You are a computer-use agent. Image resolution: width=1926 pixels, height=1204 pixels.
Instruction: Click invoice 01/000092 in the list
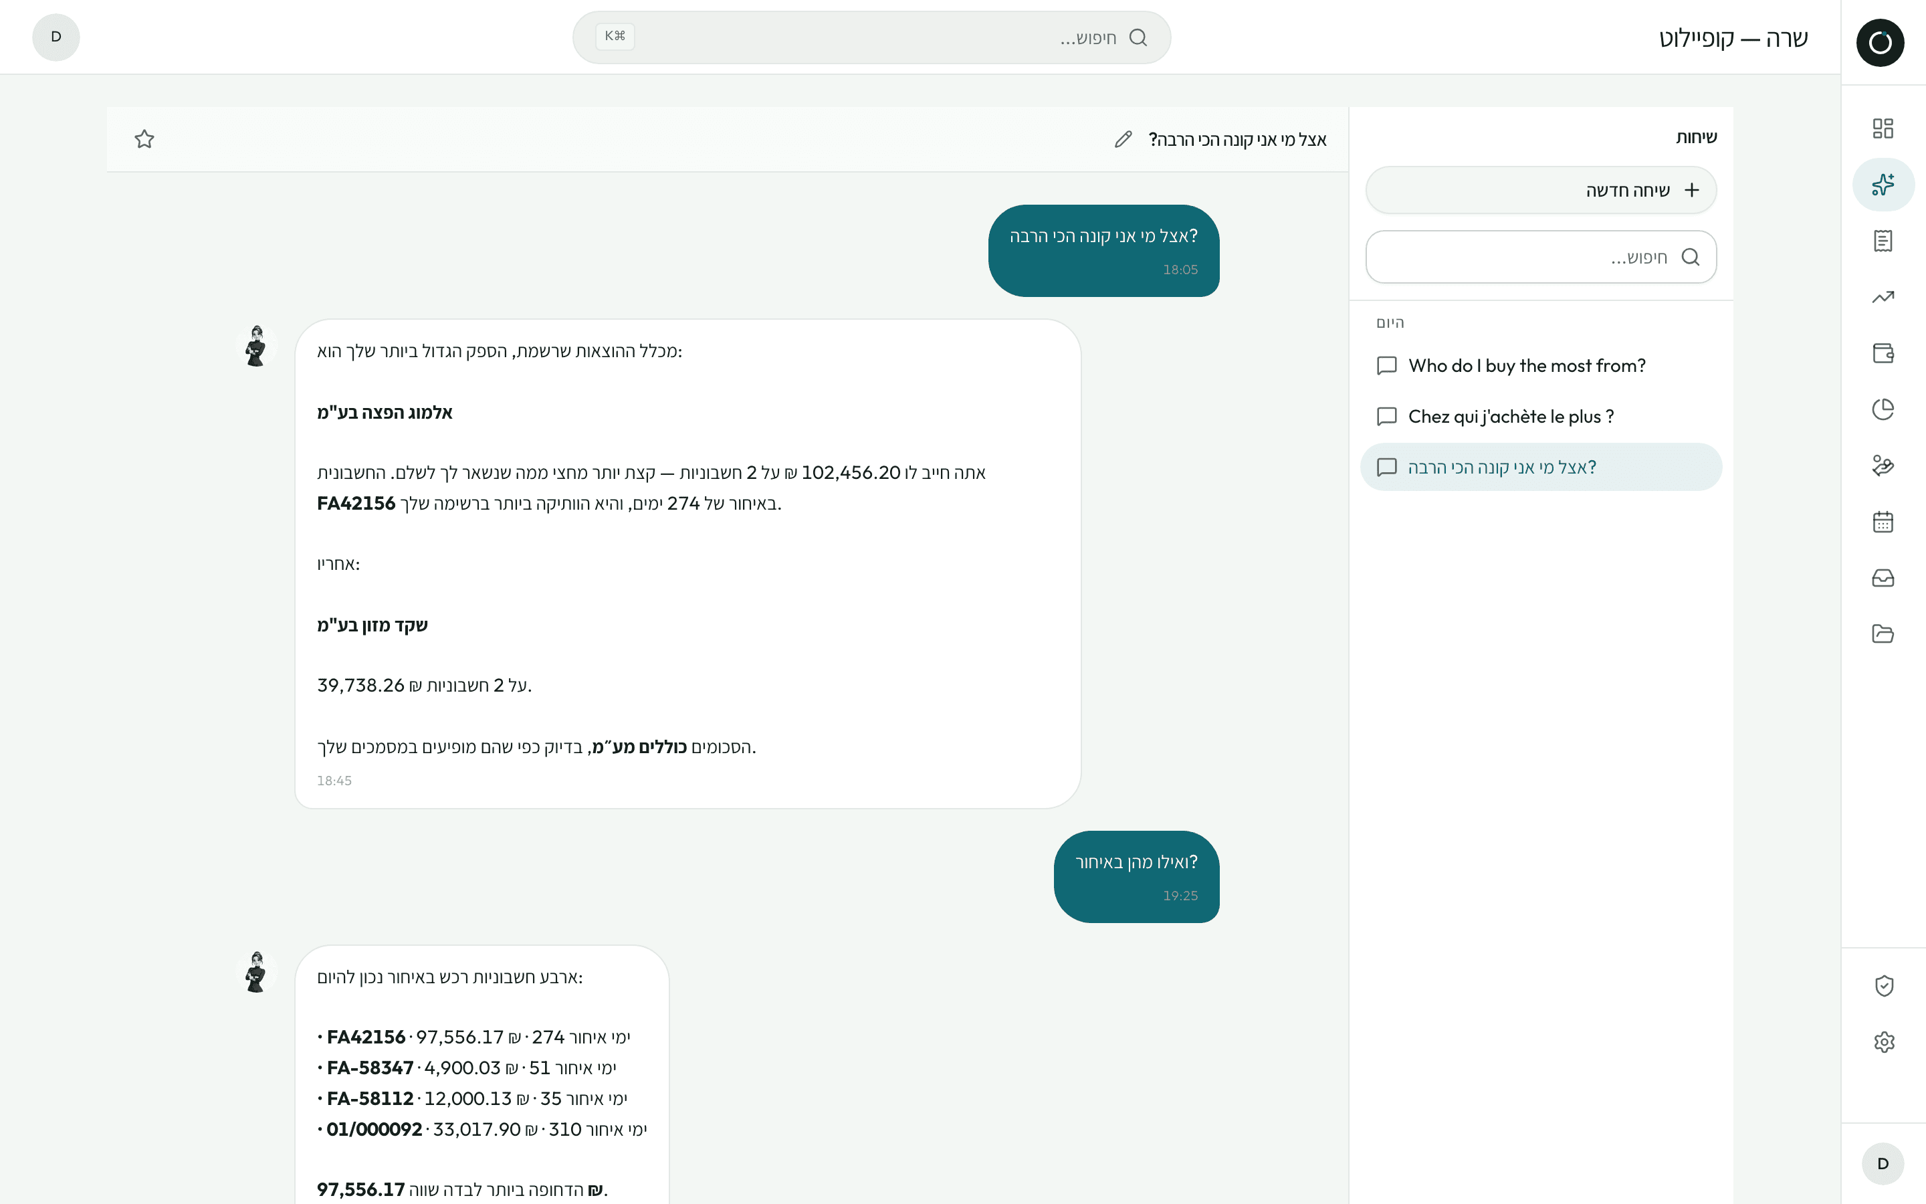pos(374,1129)
